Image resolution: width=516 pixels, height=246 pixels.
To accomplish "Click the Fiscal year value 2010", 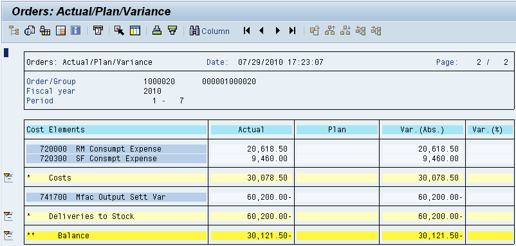I will (152, 91).
